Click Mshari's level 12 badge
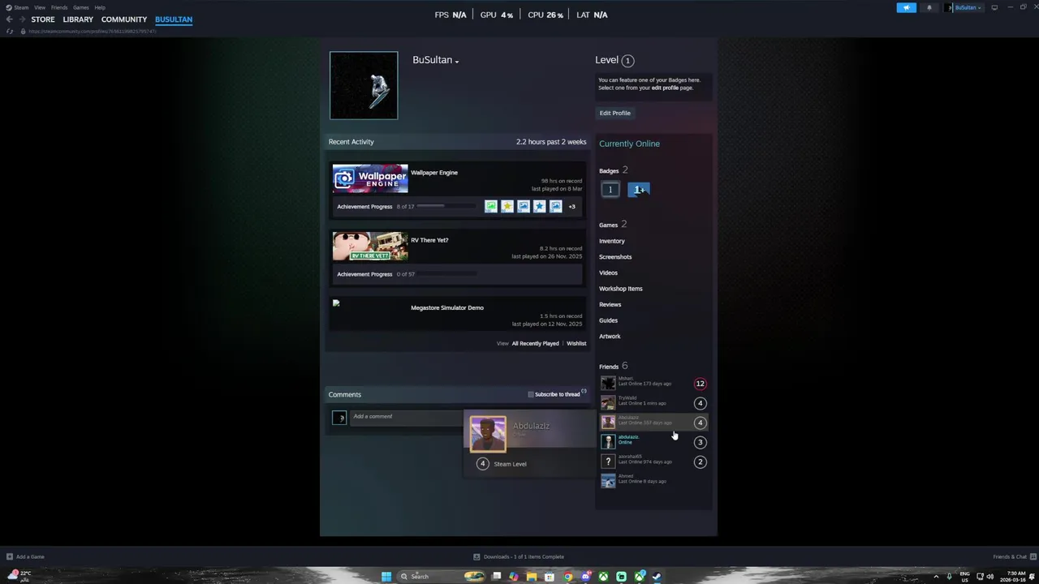 pos(700,384)
